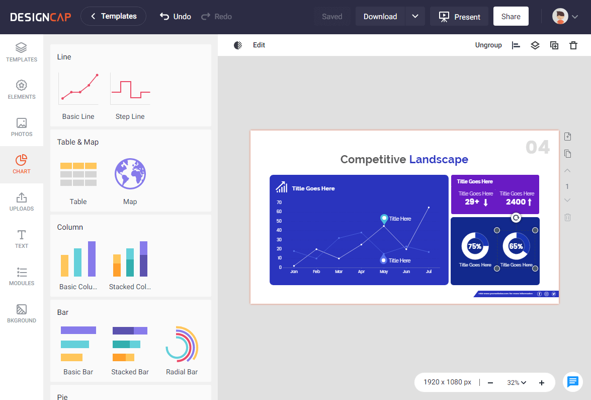Viewport: 591px width, 400px height.
Task: Share the design
Action: pos(511,16)
